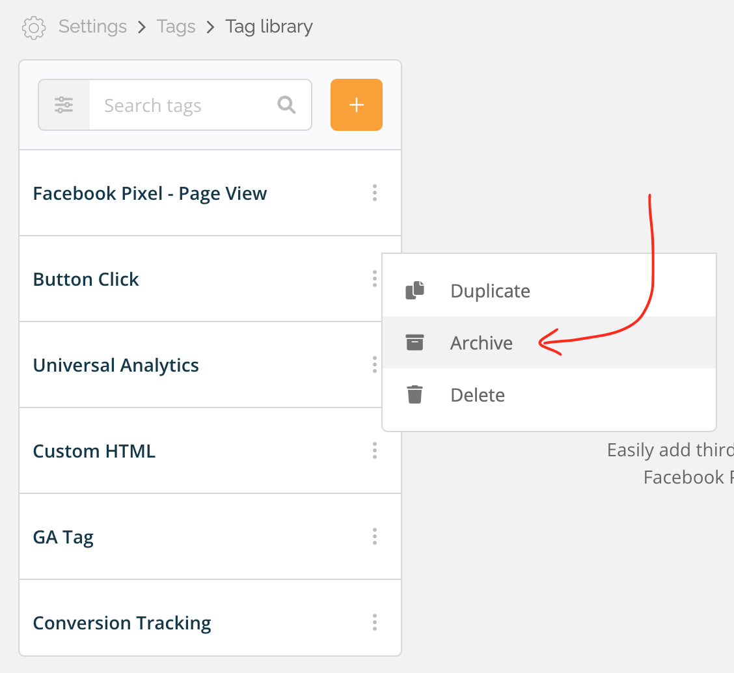This screenshot has height=673, width=734.
Task: Choose Duplicate from the context menu
Action: pos(549,291)
